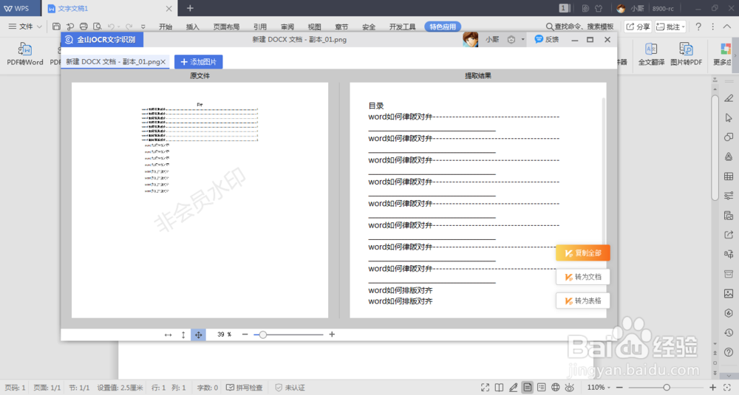Click the plus zoom-in in OCR window
The image size is (739, 395).
tap(332, 334)
